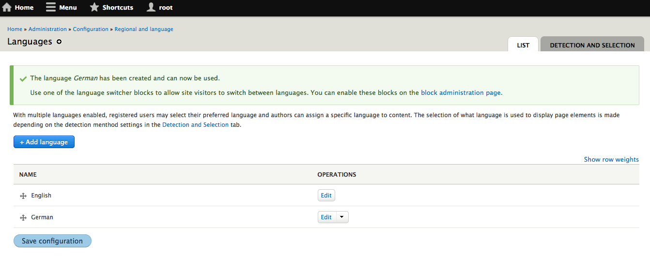The width and height of the screenshot is (650, 258).
Task: Open the block administration page link
Action: coord(460,92)
